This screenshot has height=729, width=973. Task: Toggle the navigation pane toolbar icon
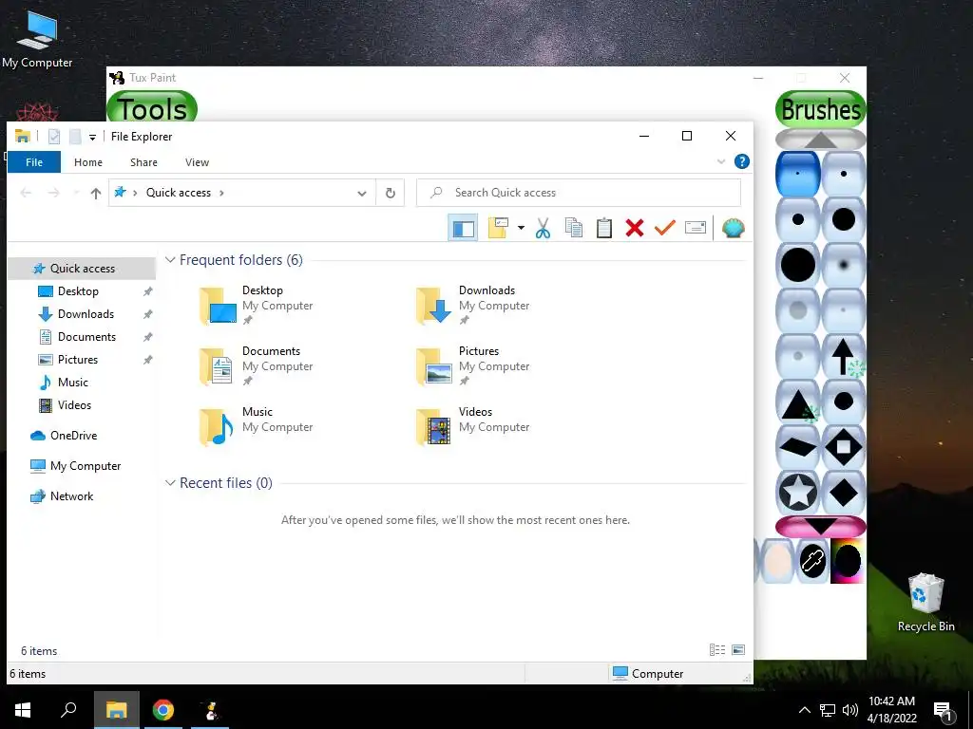463,228
